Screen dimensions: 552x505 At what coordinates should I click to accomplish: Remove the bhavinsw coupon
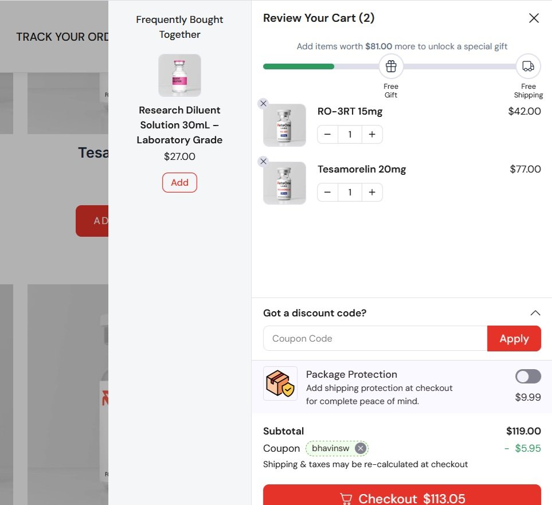(x=360, y=448)
